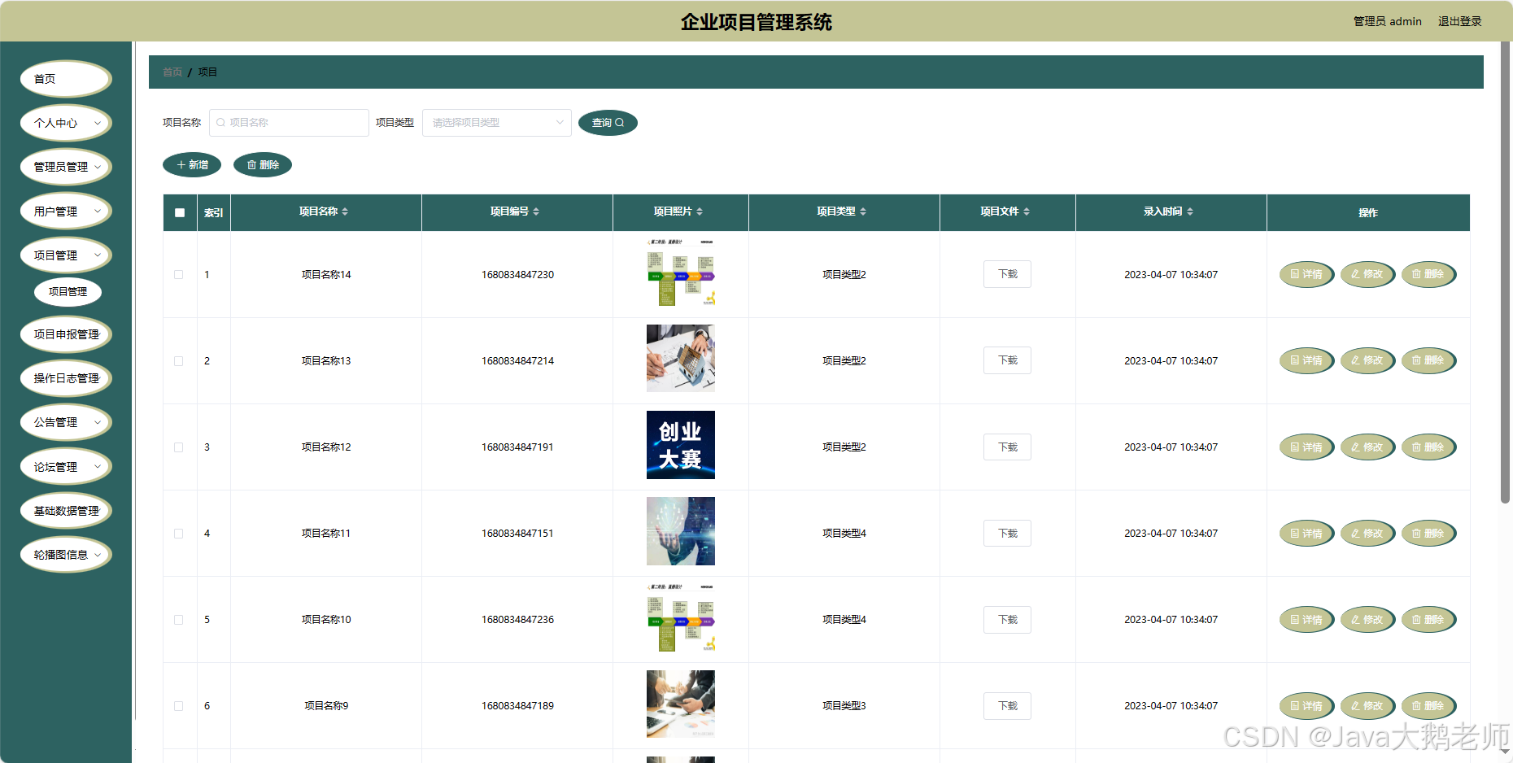Open the 创业大赛 project photo thumbnail
Screen dimensions: 1513x763
681,445
